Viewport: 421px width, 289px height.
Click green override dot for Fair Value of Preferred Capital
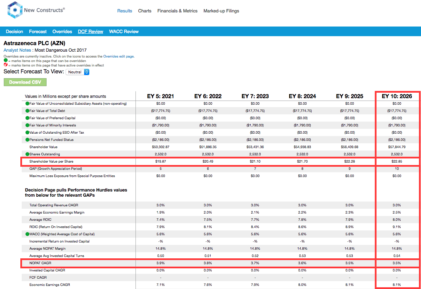[27, 118]
